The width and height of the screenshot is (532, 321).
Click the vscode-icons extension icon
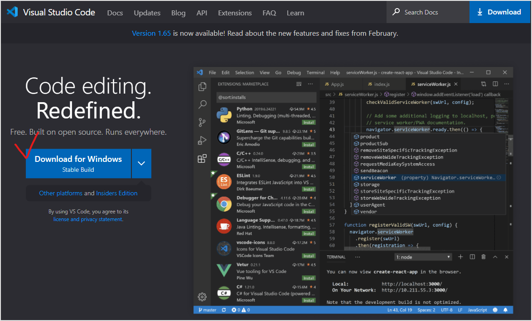point(224,249)
